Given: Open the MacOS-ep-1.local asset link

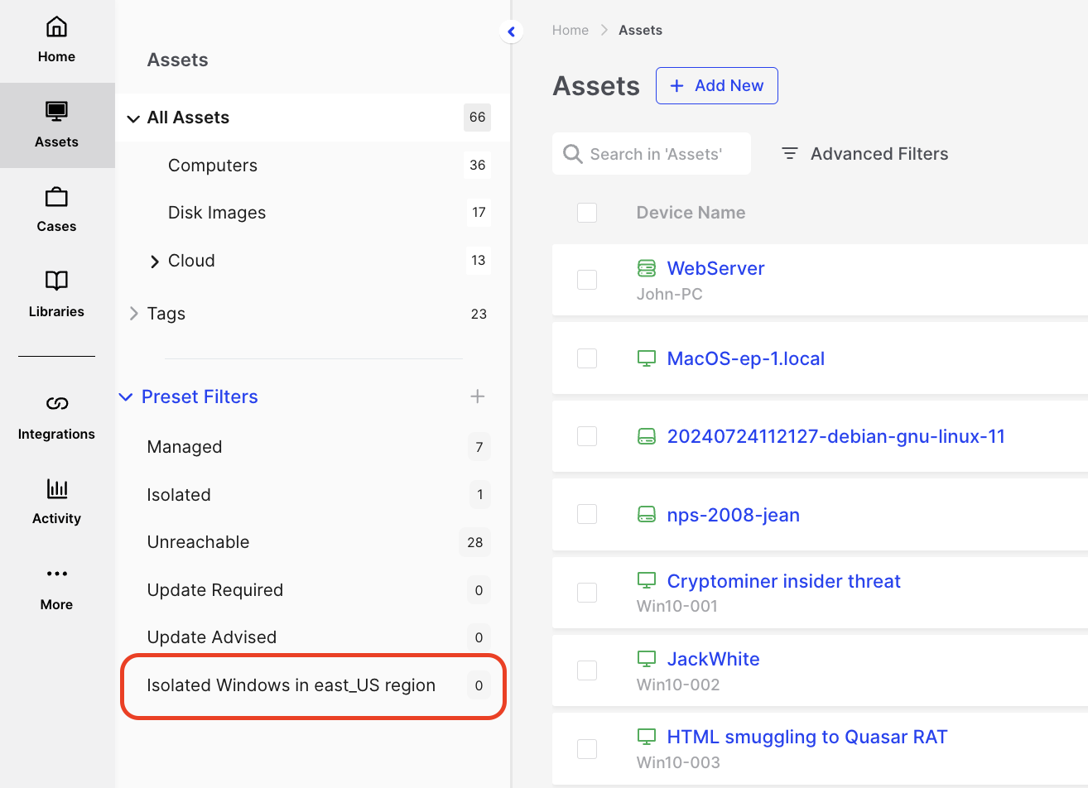Looking at the screenshot, I should click(745, 358).
